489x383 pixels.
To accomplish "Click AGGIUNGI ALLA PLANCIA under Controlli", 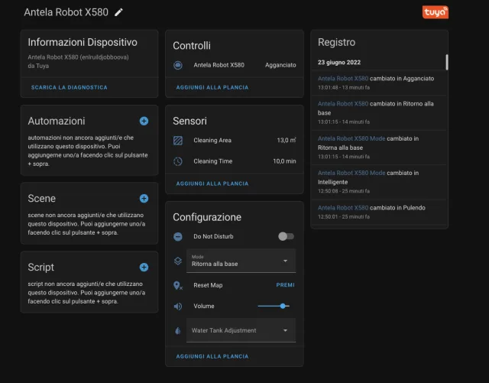I will point(212,87).
